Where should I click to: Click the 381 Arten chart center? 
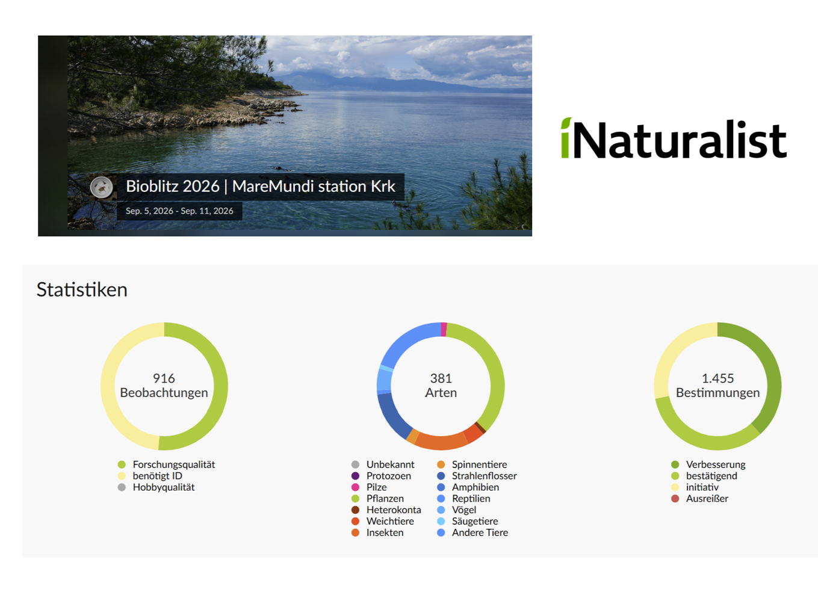pos(441,386)
